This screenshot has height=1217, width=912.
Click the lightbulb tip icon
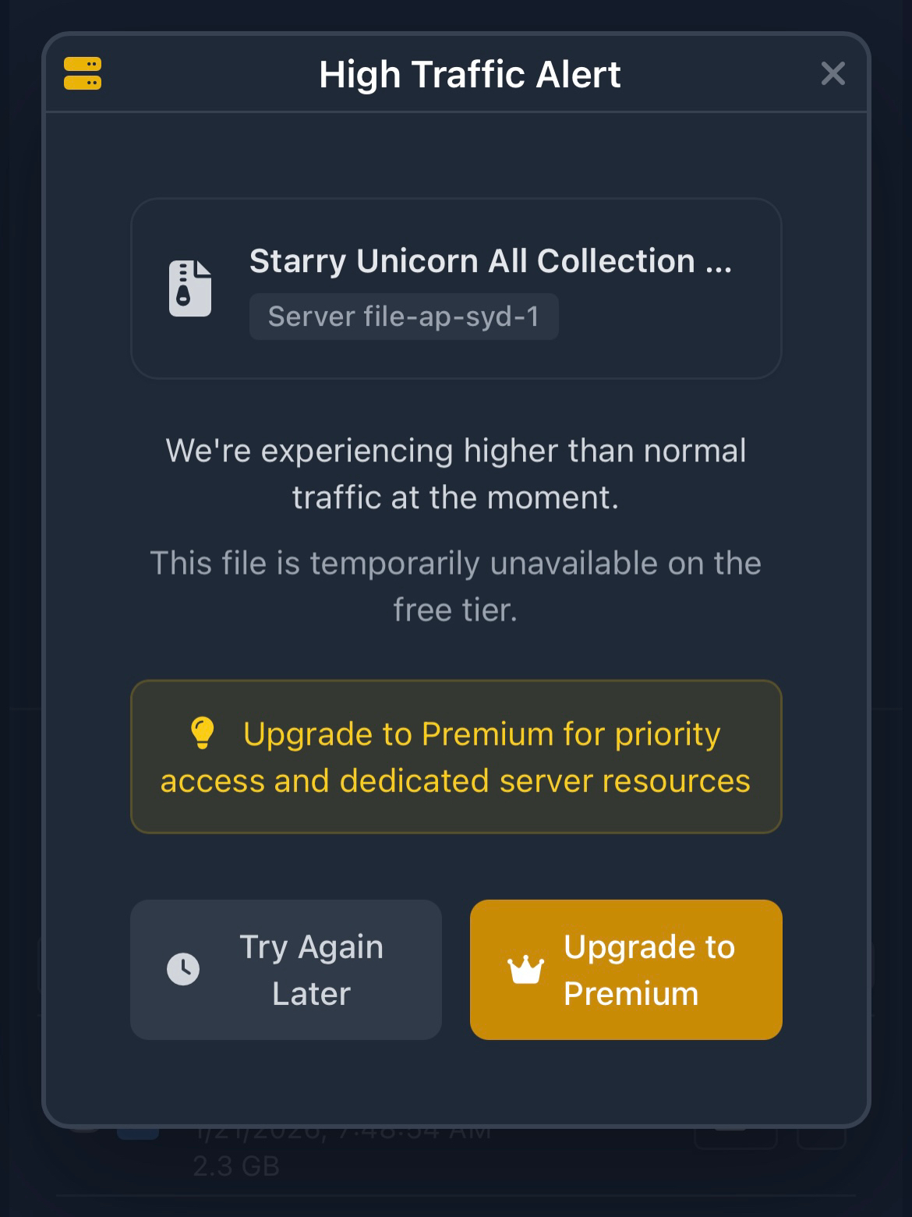click(x=203, y=734)
